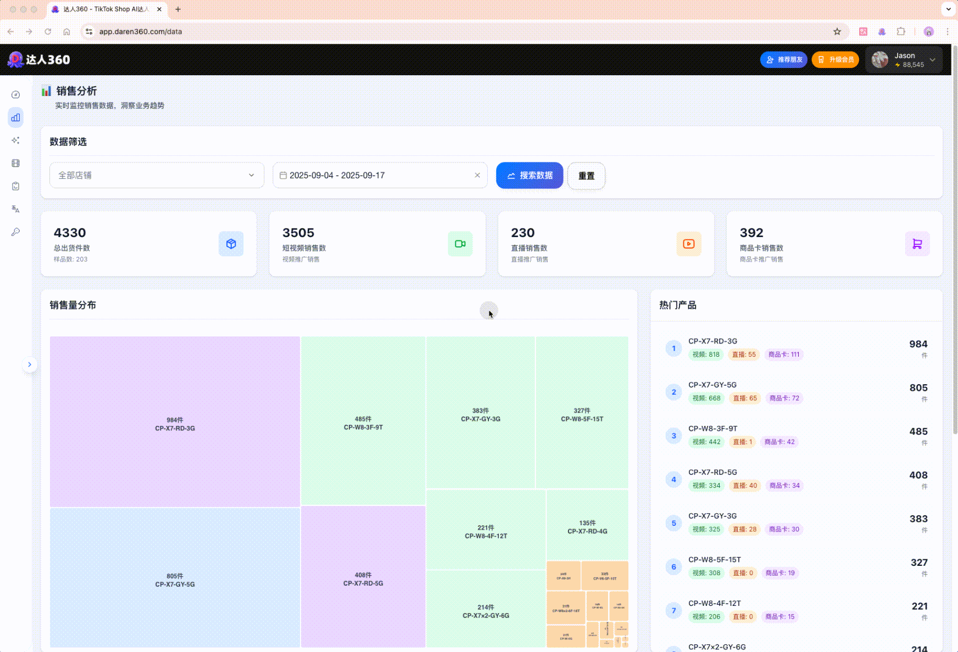The image size is (958, 652).
Task: Click the purple cart icon on 商品卡销售数 card
Action: coord(917,244)
